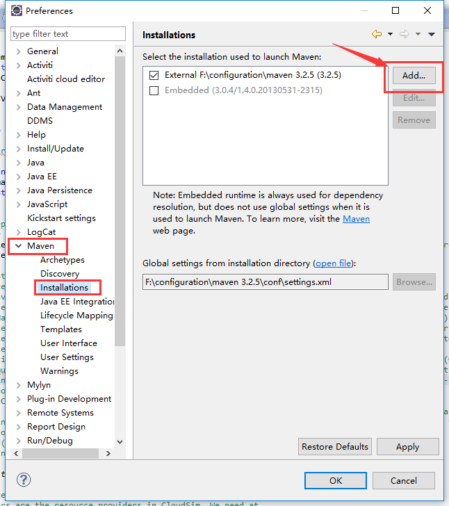The height and width of the screenshot is (506, 449).
Task: Click the forward navigation arrow icon
Action: tap(404, 34)
